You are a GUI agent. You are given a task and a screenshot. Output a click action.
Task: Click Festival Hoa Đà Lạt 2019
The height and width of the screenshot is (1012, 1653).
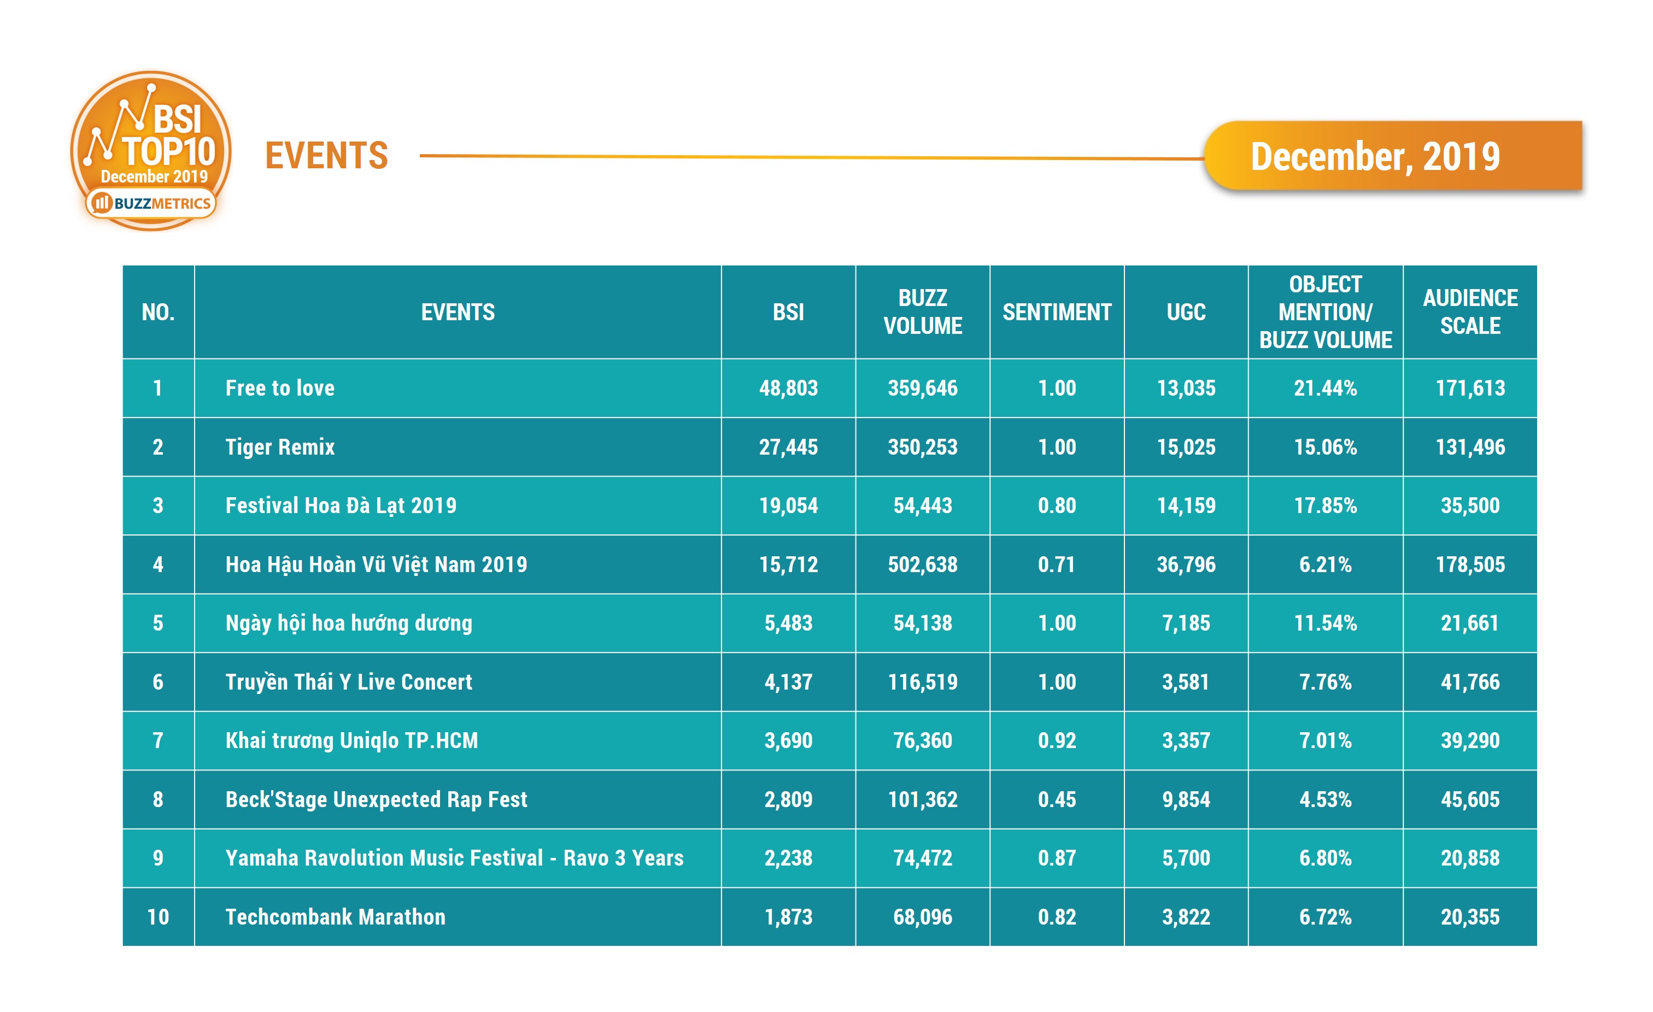[x=341, y=505]
